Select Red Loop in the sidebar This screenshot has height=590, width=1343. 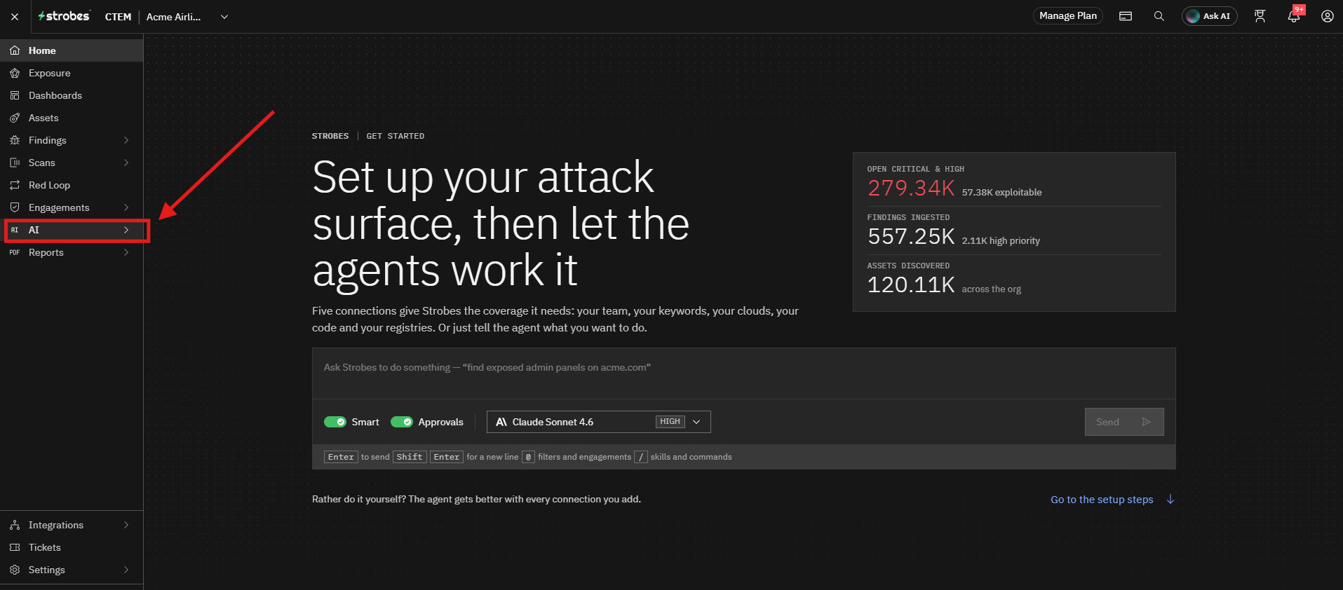pos(72,185)
